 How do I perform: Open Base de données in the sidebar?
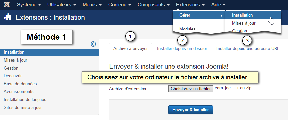coord(20,84)
